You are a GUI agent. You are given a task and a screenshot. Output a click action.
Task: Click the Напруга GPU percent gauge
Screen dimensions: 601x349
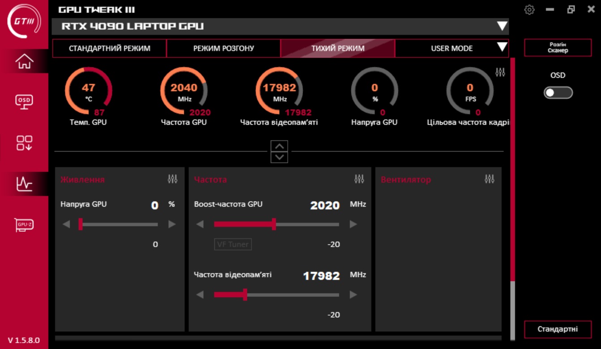click(x=375, y=92)
